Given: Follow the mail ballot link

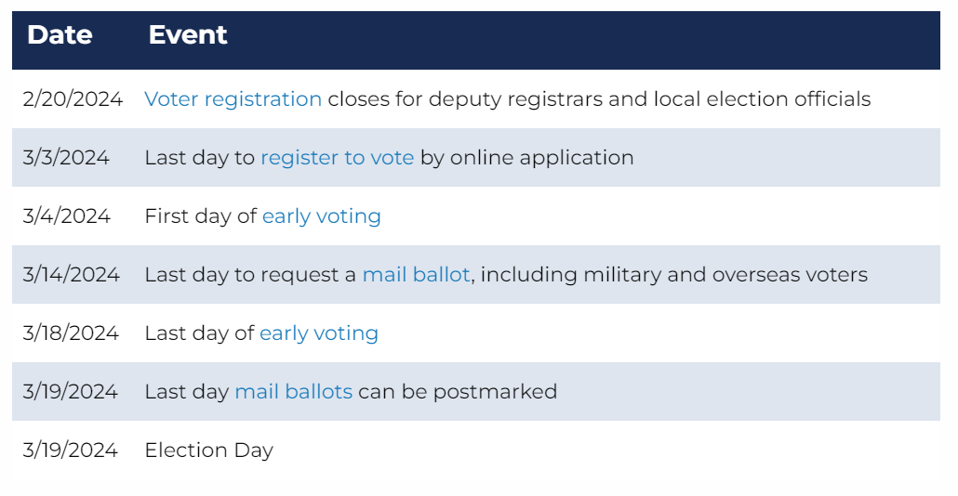Looking at the screenshot, I should click(x=416, y=275).
